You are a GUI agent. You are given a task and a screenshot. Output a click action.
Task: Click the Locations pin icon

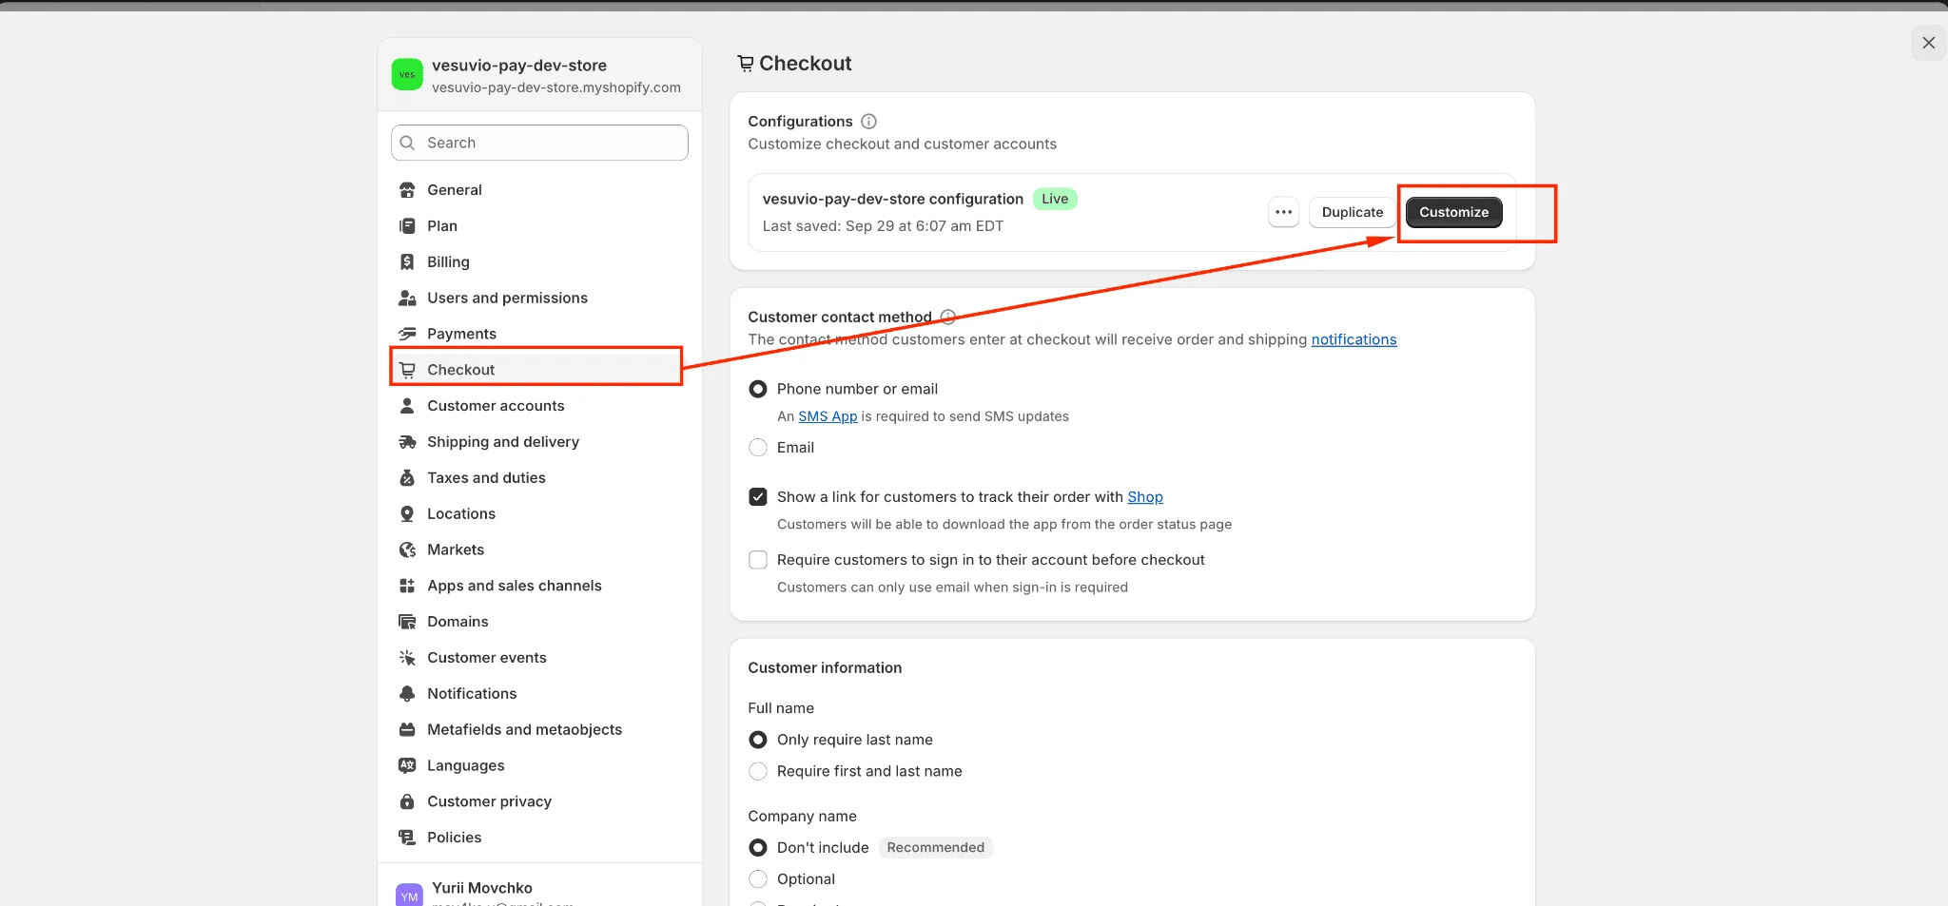click(x=407, y=514)
